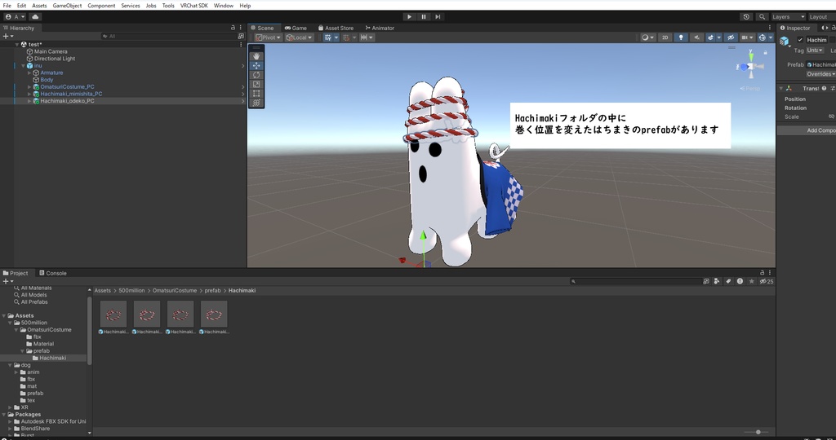This screenshot has width=836, height=440.
Task: Select the Hand (View) tool
Action: [x=256, y=56]
